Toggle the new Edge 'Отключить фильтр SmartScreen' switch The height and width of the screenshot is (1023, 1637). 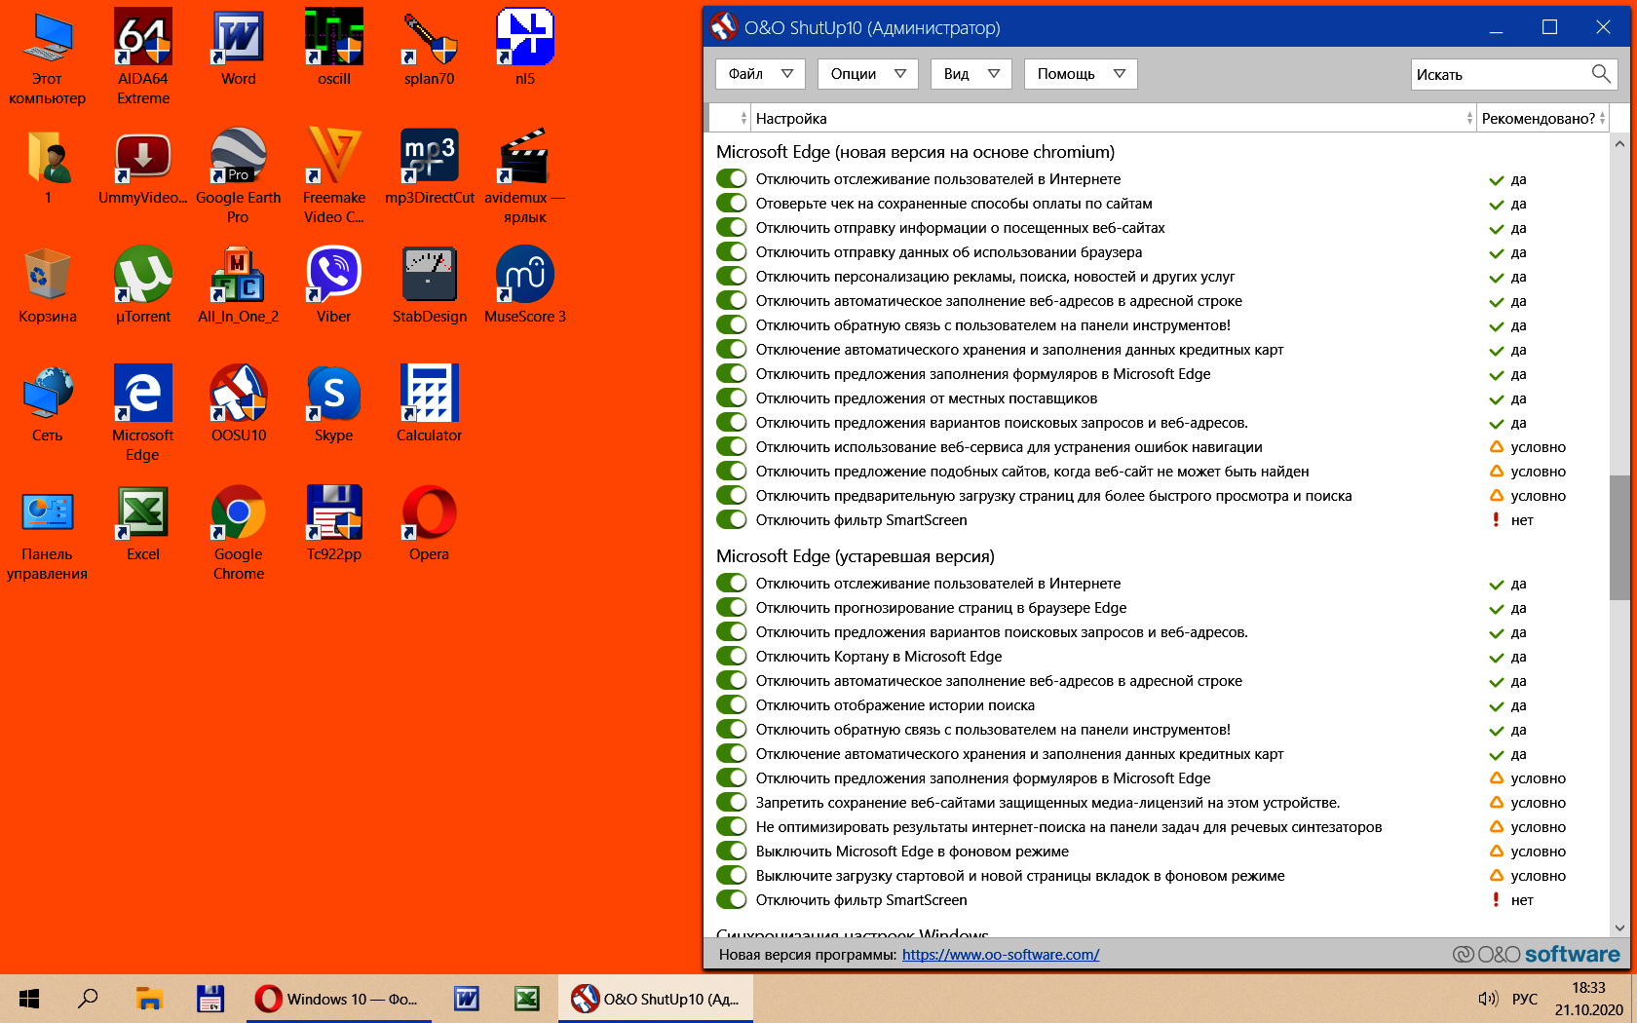731,520
